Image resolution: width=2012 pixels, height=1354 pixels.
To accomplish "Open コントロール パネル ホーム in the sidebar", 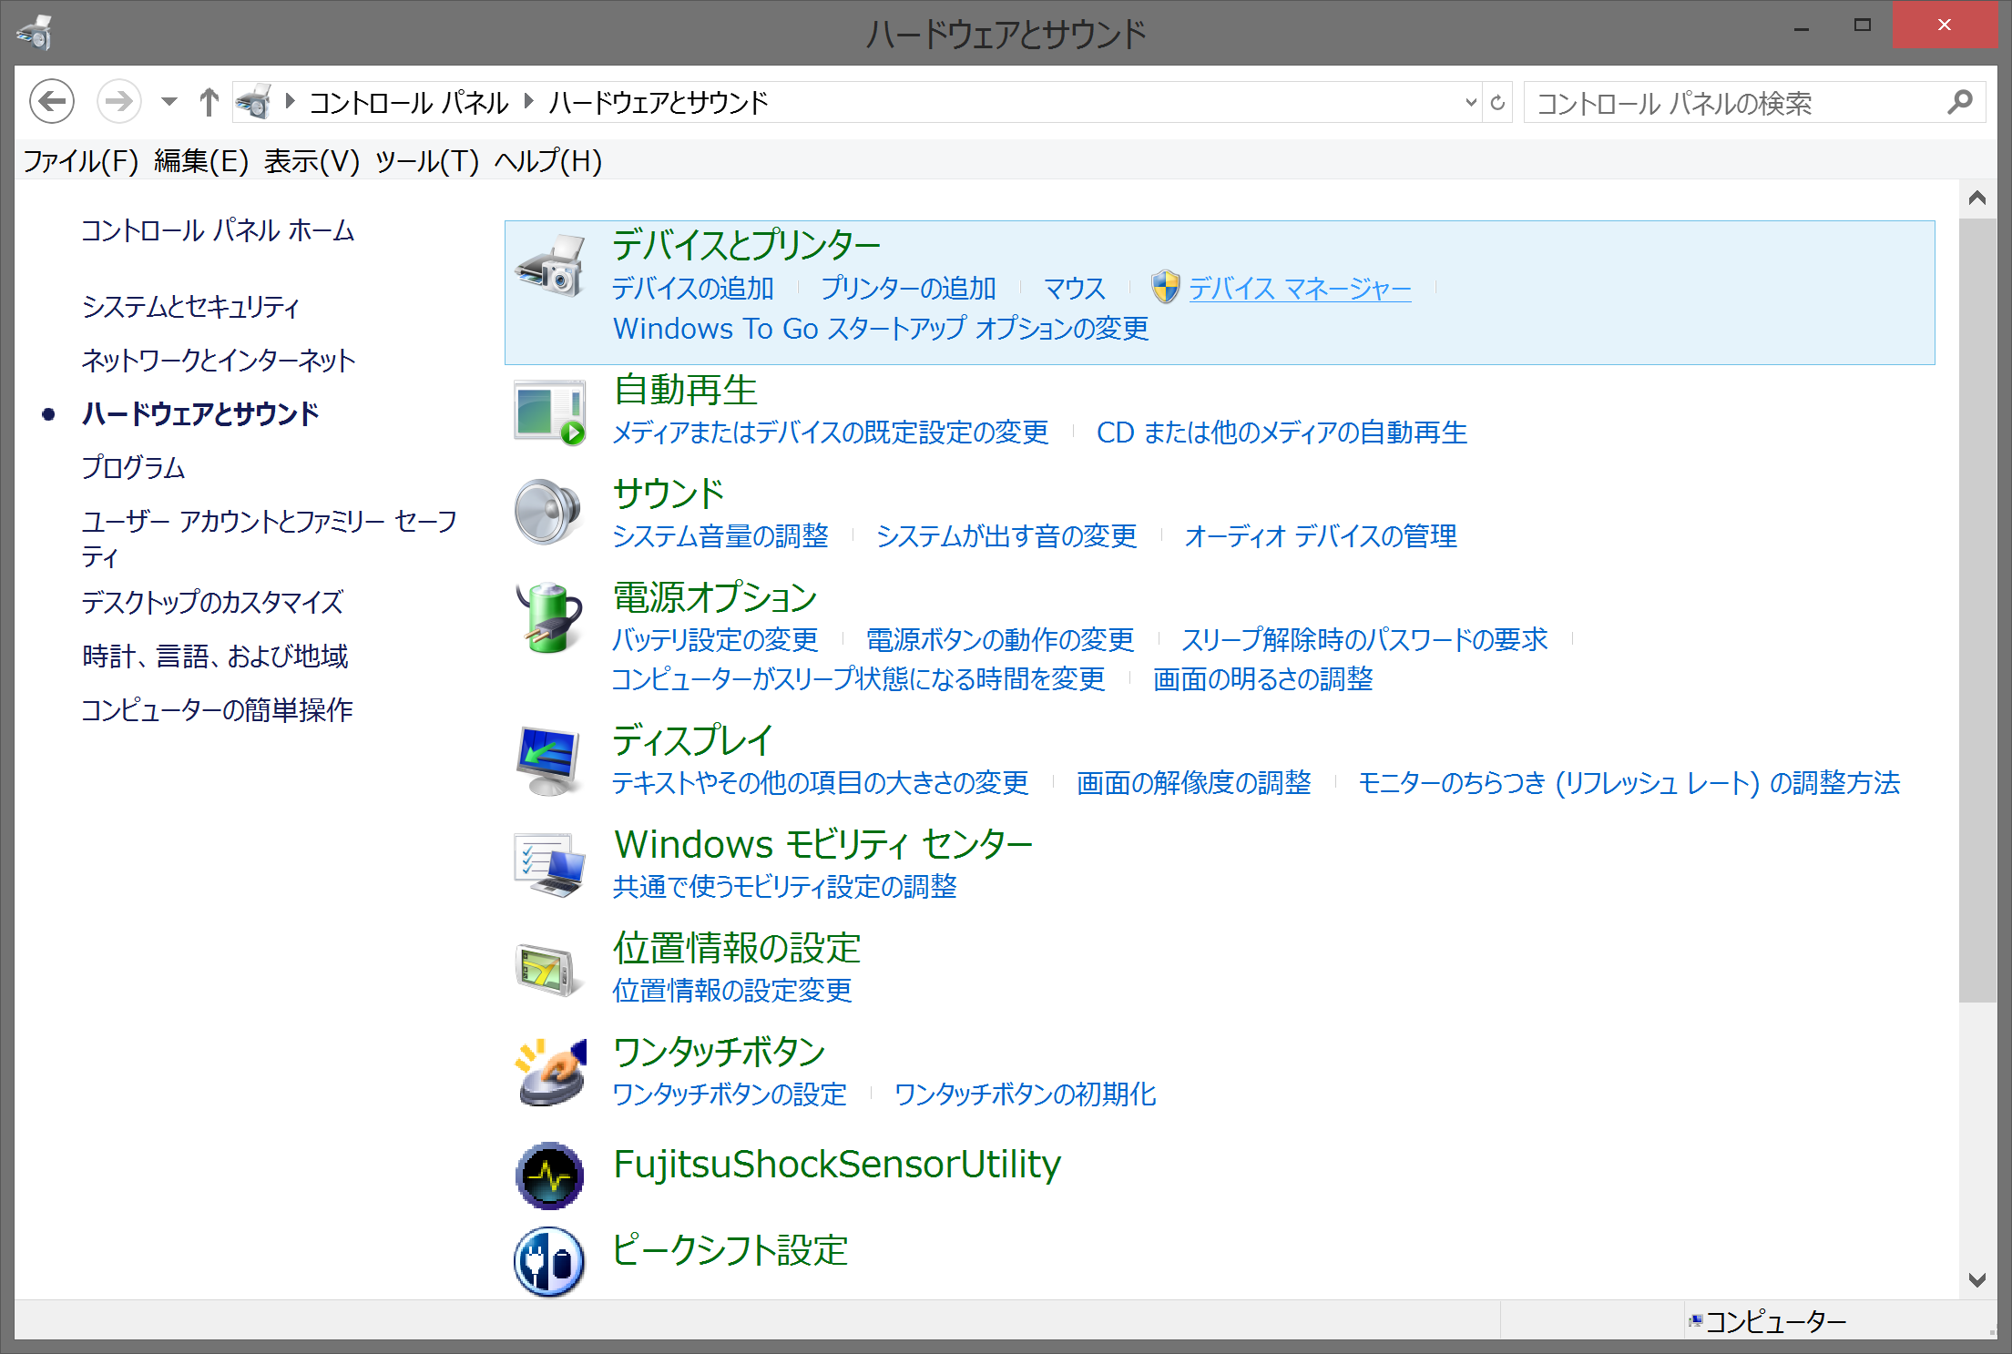I will pyautogui.click(x=218, y=230).
